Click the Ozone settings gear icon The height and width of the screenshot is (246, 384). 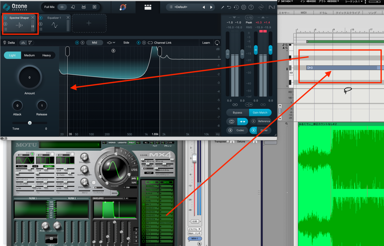(243, 7)
